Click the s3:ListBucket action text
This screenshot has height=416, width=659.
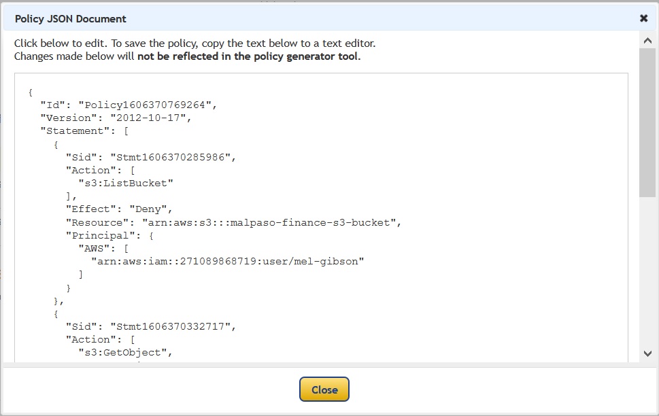click(x=126, y=184)
